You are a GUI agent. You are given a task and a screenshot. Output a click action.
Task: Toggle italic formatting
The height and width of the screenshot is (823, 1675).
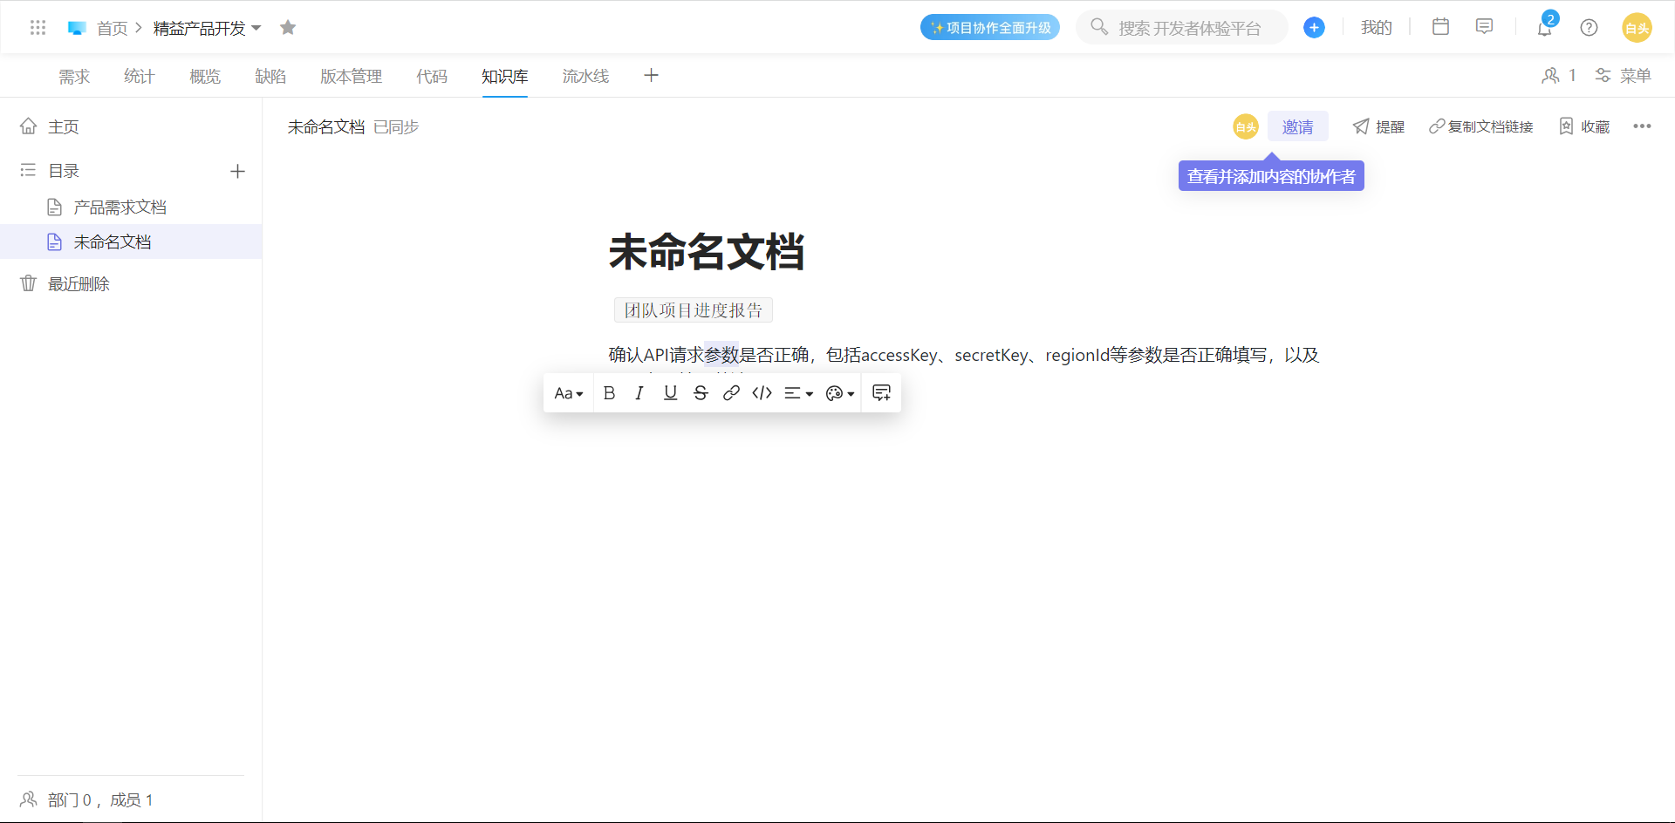coord(639,393)
